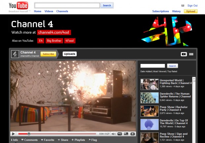
Task: Go to Home
Action: 37,11
